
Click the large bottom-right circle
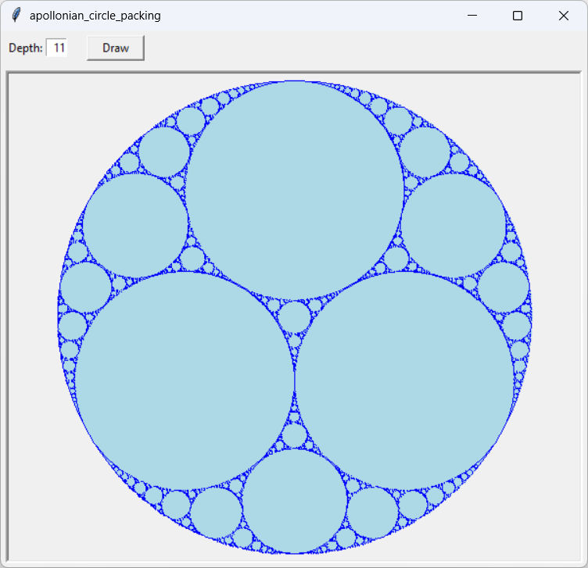[404, 380]
